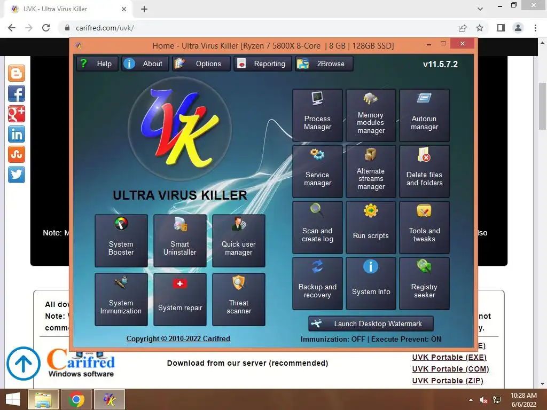The width and height of the screenshot is (547, 410).
Task: Open Process Manager tile
Action: [x=317, y=115]
